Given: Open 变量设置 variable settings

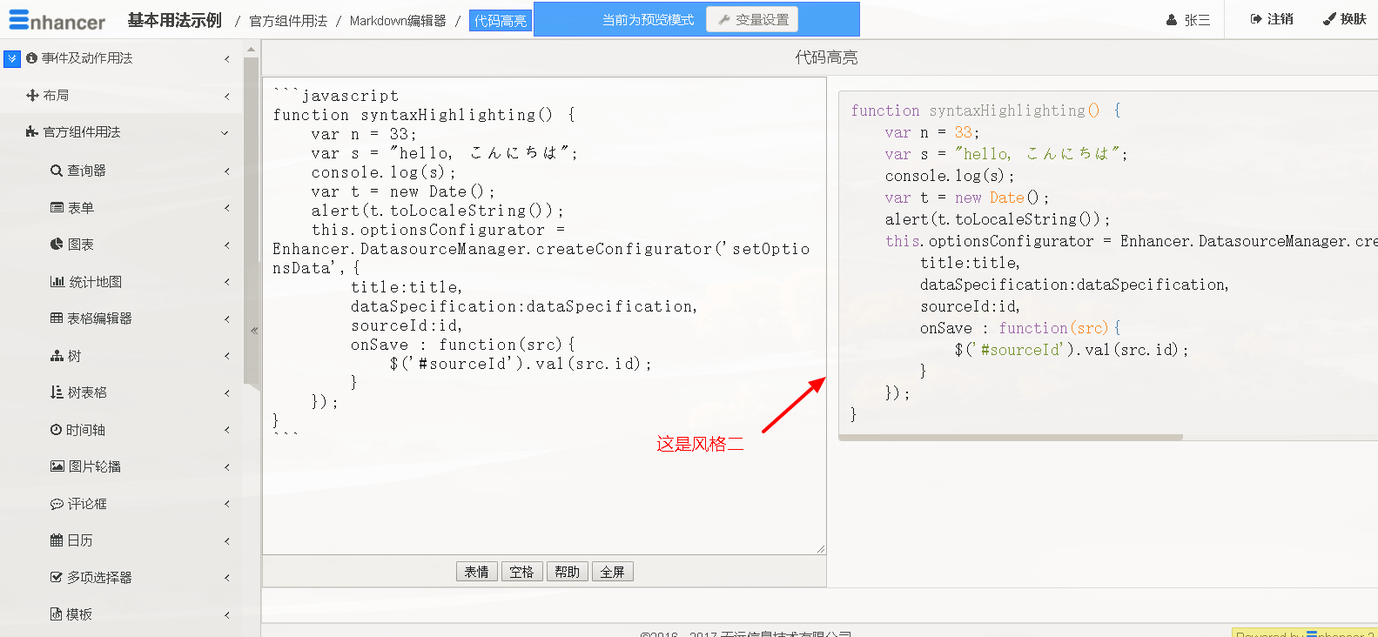Looking at the screenshot, I should pos(752,19).
